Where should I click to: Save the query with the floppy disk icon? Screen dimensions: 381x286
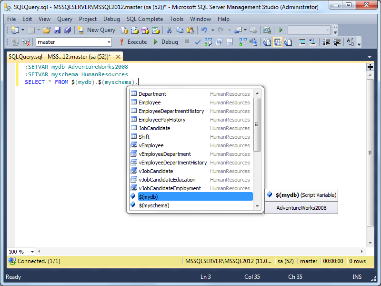pos(57,30)
